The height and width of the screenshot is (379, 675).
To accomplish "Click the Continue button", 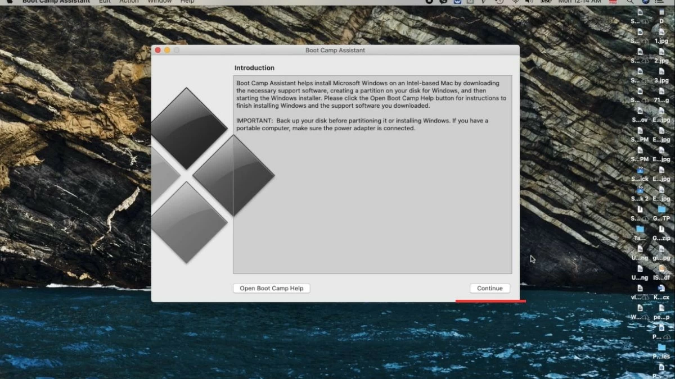I will [489, 288].
